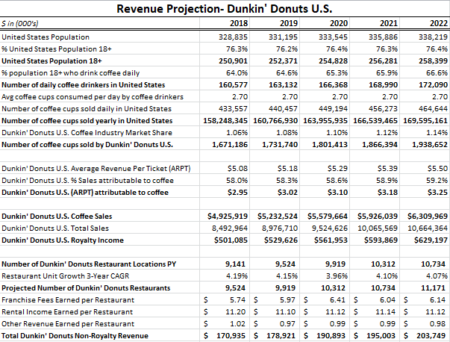Viewport: 450px width, 342px height.
Task: Select cell 1,671,186
Action: (x=230, y=145)
